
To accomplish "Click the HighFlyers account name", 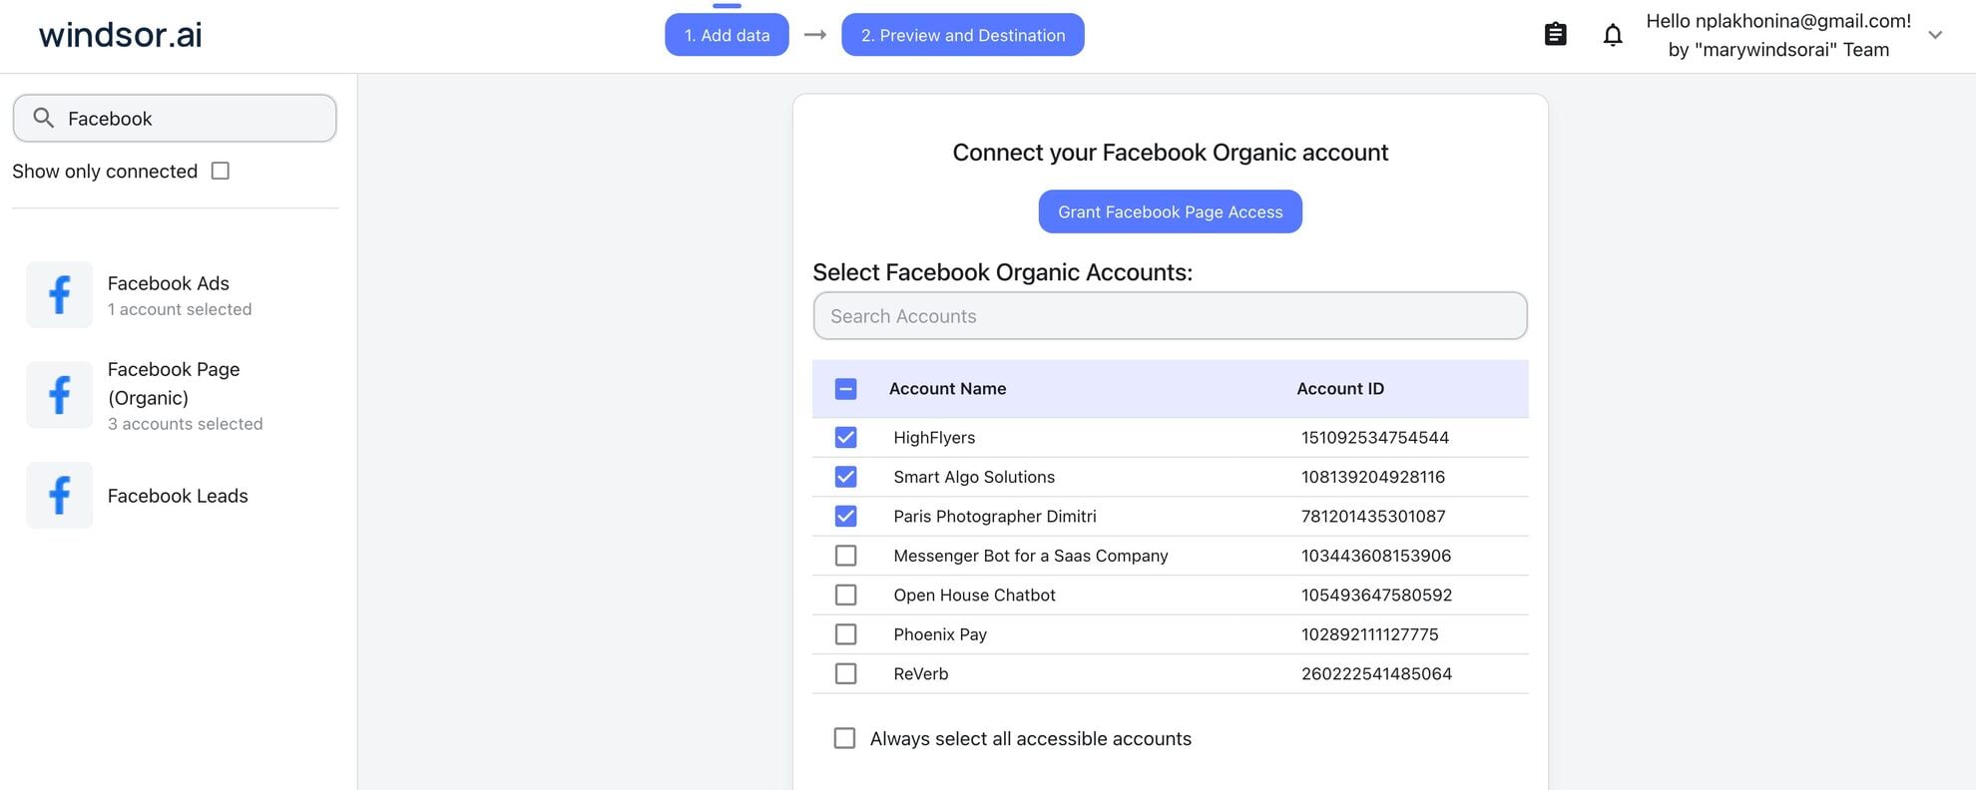I will pyautogui.click(x=934, y=437).
